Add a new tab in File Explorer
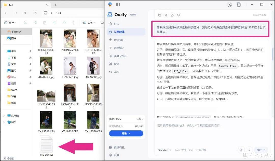Viewport: 275px width, 161px height. [55, 5]
